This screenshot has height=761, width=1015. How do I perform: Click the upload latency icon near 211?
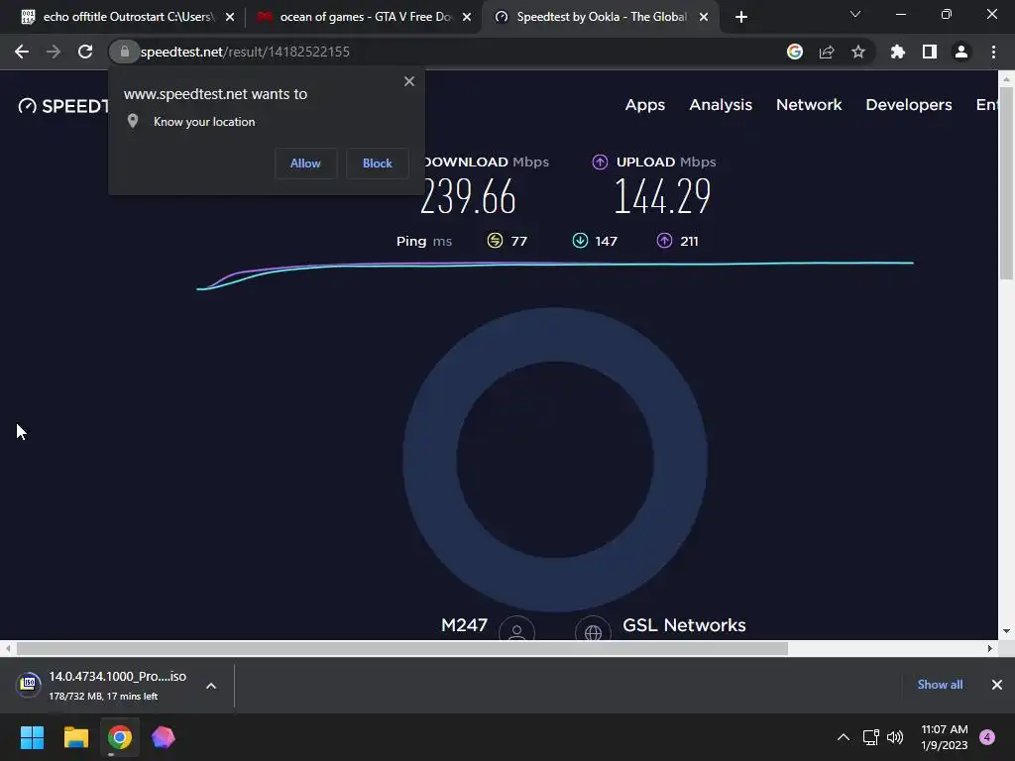click(665, 241)
